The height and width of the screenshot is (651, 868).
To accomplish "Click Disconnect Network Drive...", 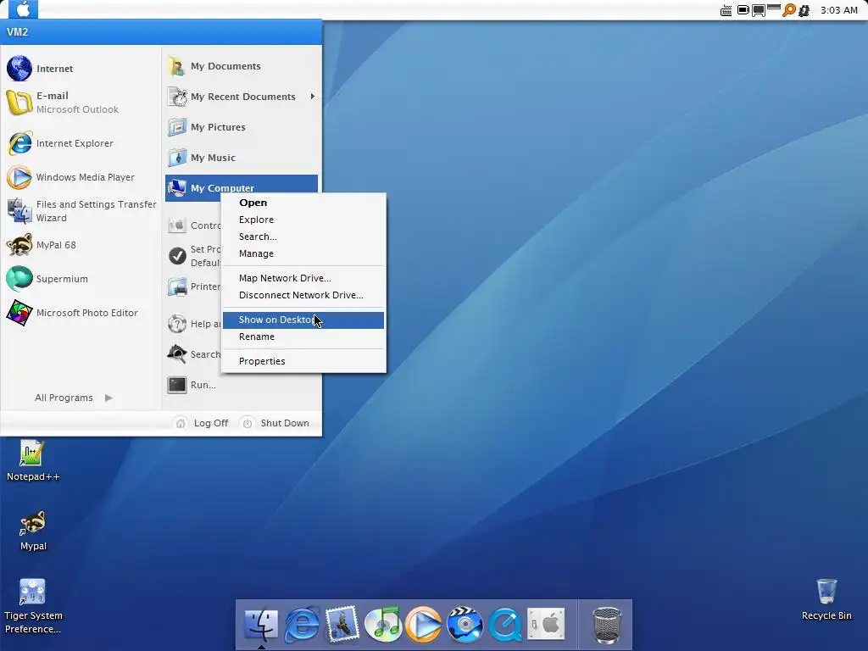I will [x=303, y=295].
